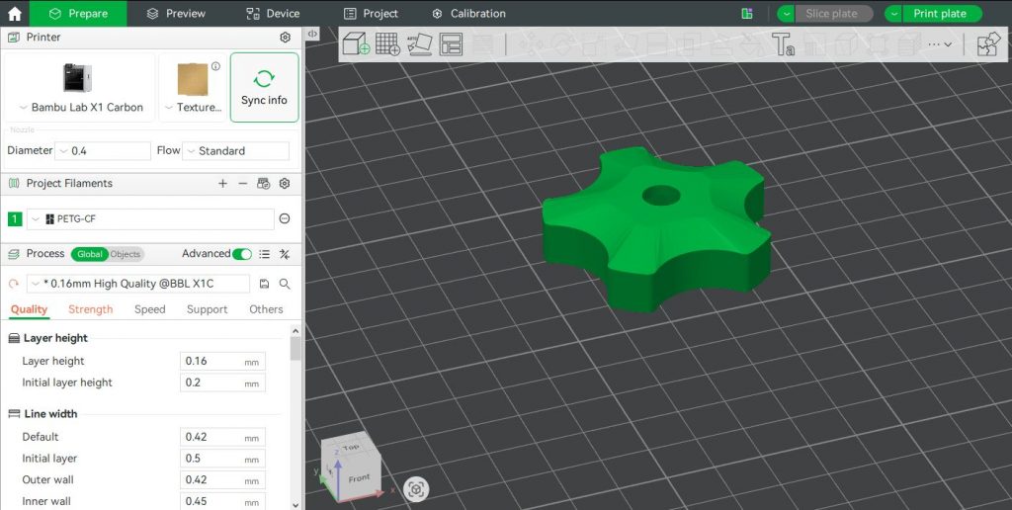Select the Text shape tool

pyautogui.click(x=784, y=43)
